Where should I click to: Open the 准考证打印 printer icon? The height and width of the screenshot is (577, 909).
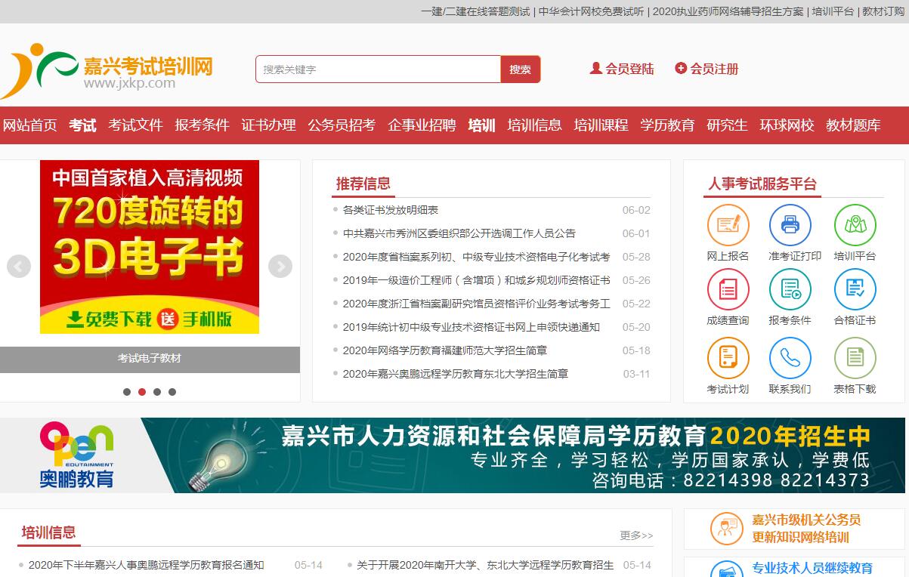(790, 226)
